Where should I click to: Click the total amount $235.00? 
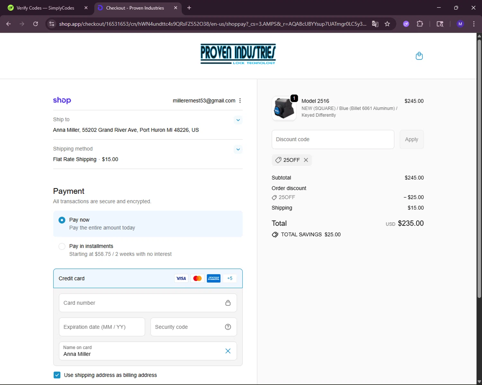coord(411,223)
